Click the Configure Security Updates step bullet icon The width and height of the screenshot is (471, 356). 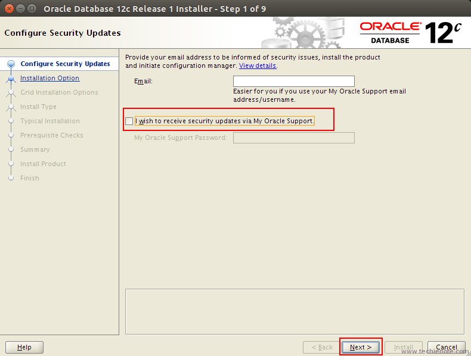pyautogui.click(x=11, y=64)
